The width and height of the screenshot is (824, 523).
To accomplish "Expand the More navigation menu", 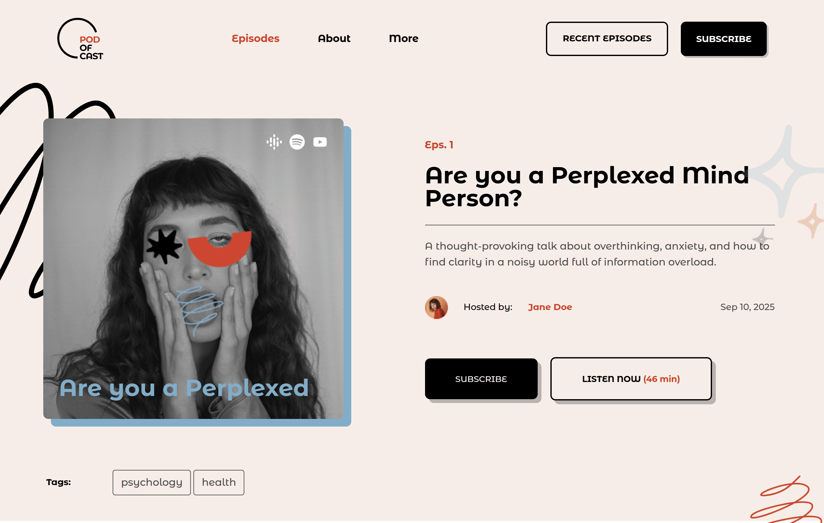I will click(403, 38).
